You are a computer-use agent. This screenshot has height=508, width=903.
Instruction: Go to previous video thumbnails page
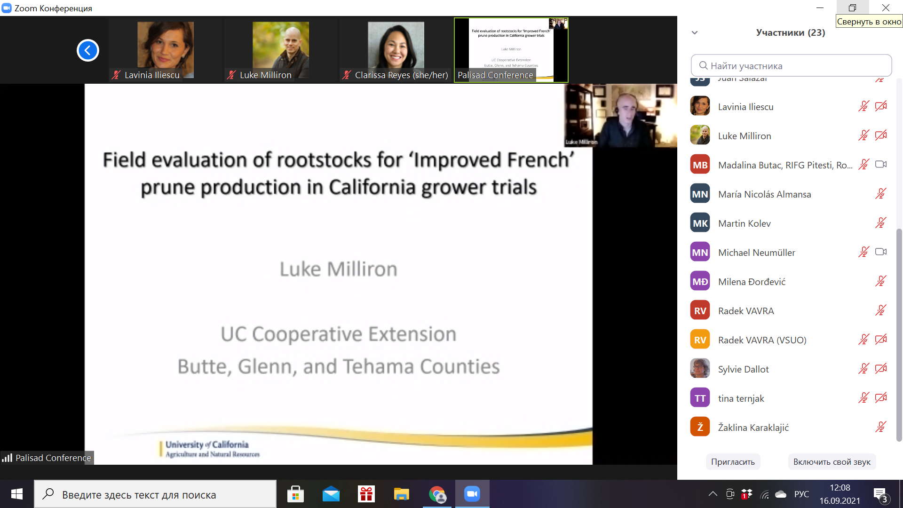pyautogui.click(x=88, y=50)
